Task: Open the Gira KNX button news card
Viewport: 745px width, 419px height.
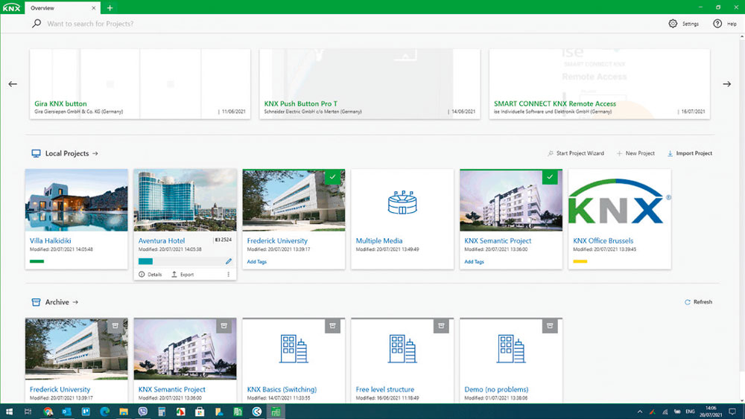Action: (140, 84)
